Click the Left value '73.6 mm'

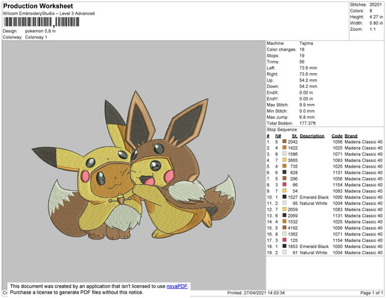click(308, 68)
